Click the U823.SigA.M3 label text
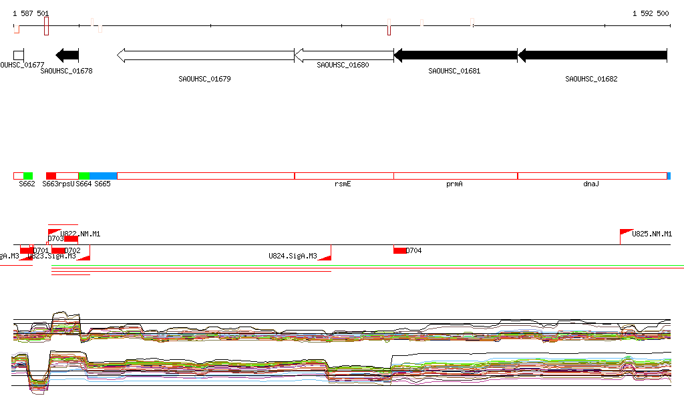 point(51,256)
